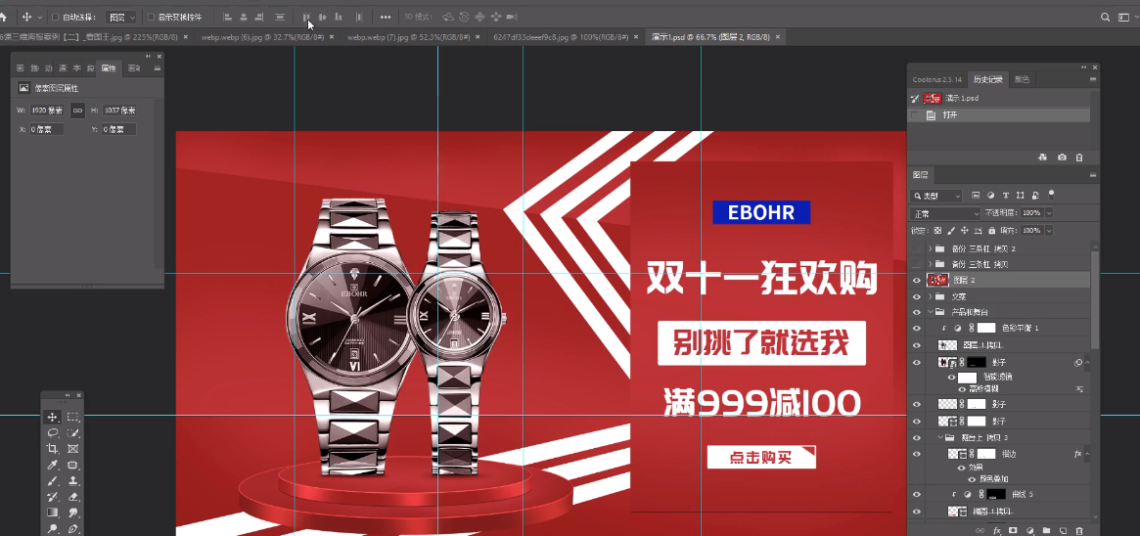Viewport: 1140px width, 536px height.
Task: Open the blend mode 正常 dropdown
Action: point(945,213)
